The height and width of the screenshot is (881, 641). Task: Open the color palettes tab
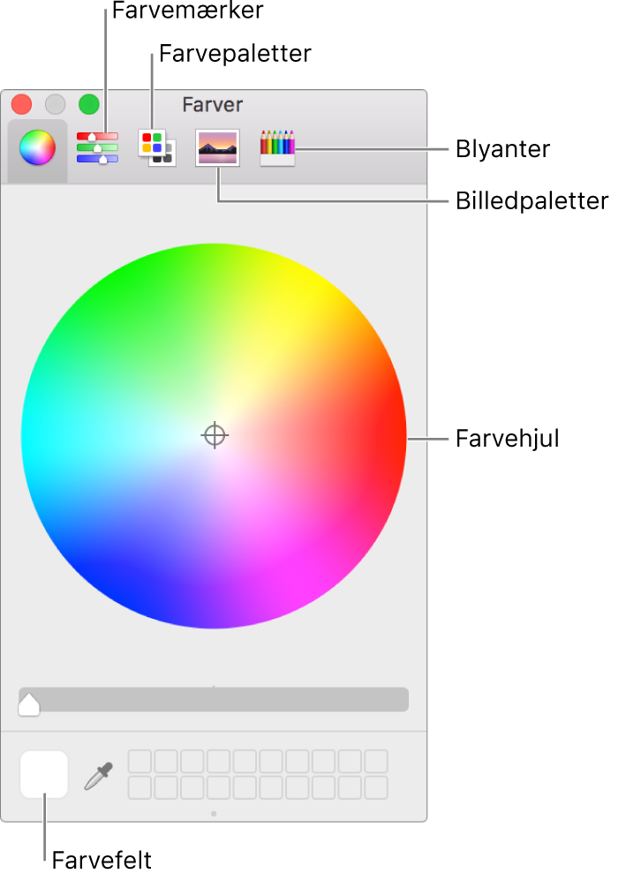pos(157,148)
